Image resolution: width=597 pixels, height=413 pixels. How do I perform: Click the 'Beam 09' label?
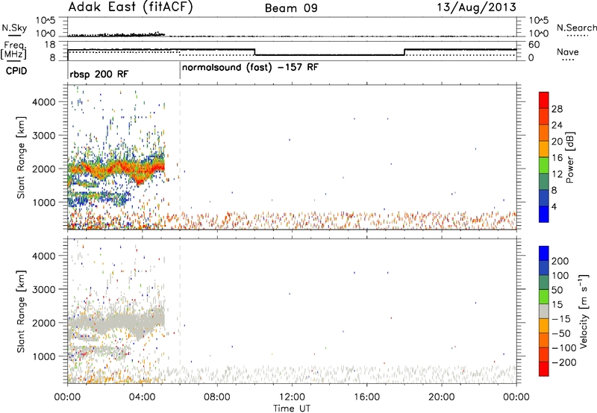tap(291, 8)
